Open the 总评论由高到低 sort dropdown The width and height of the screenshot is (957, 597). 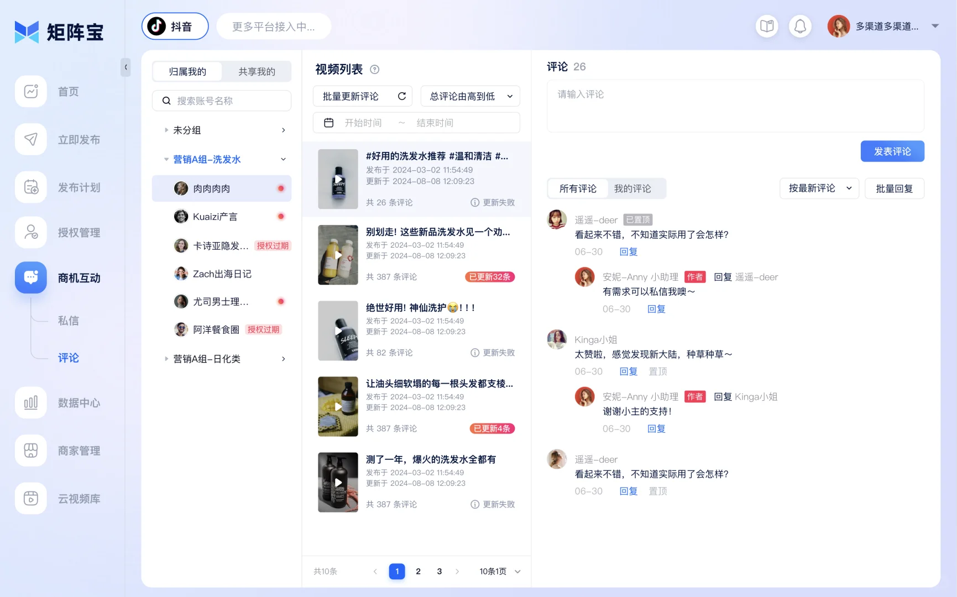click(469, 96)
